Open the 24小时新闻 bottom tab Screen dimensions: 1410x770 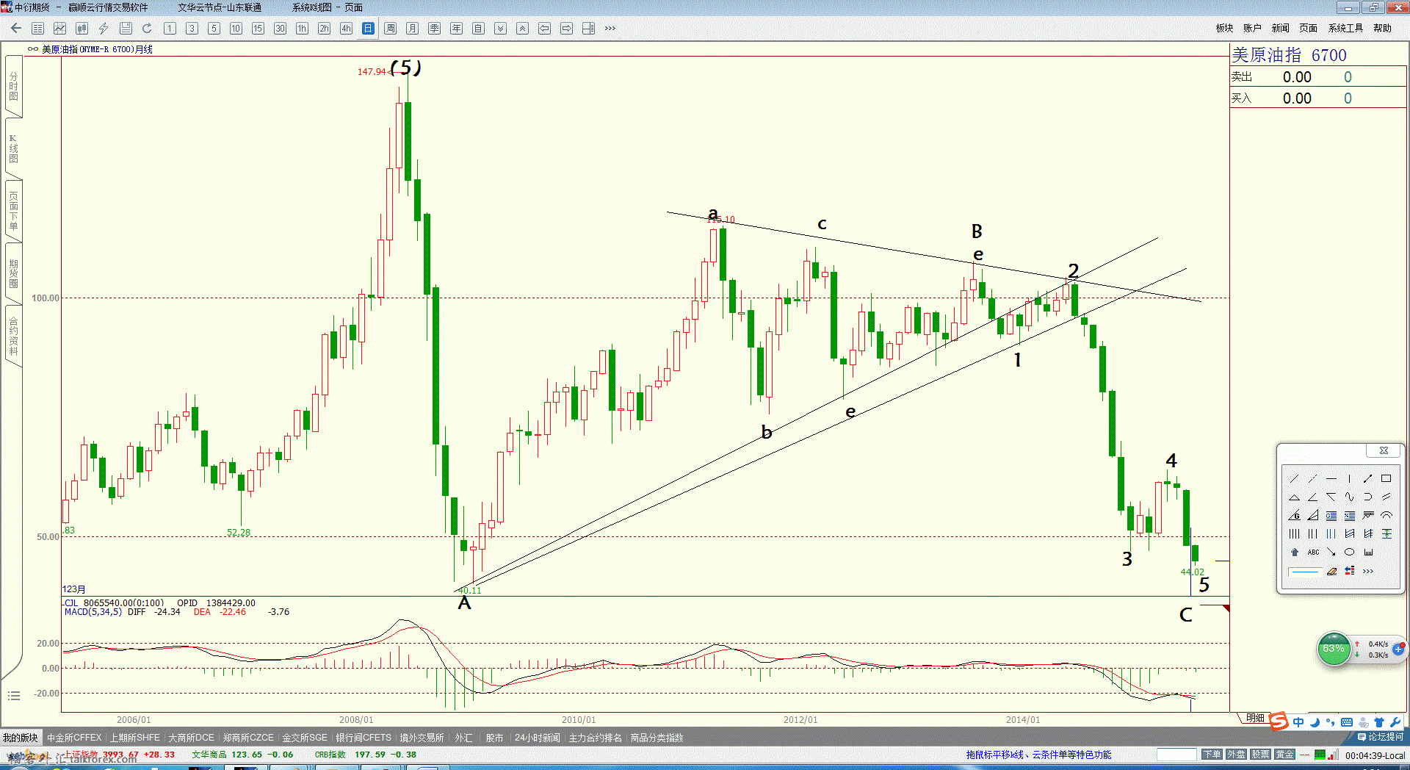tap(537, 738)
